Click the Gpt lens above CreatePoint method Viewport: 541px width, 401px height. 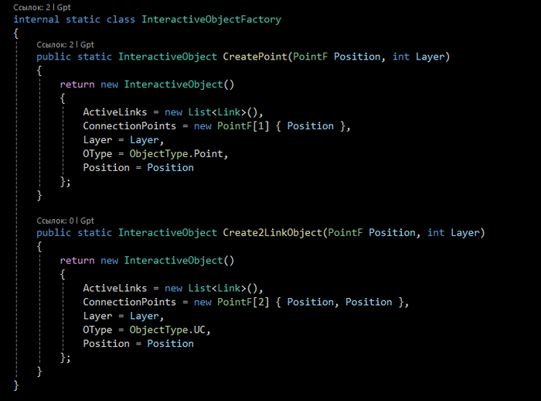tap(87, 45)
